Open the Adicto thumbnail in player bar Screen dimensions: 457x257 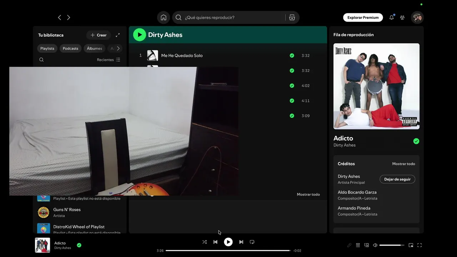tap(42, 245)
